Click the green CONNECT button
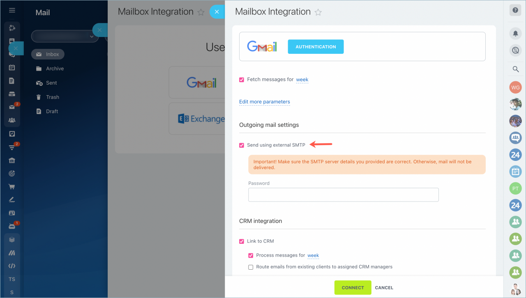The image size is (526, 298). coord(353,288)
